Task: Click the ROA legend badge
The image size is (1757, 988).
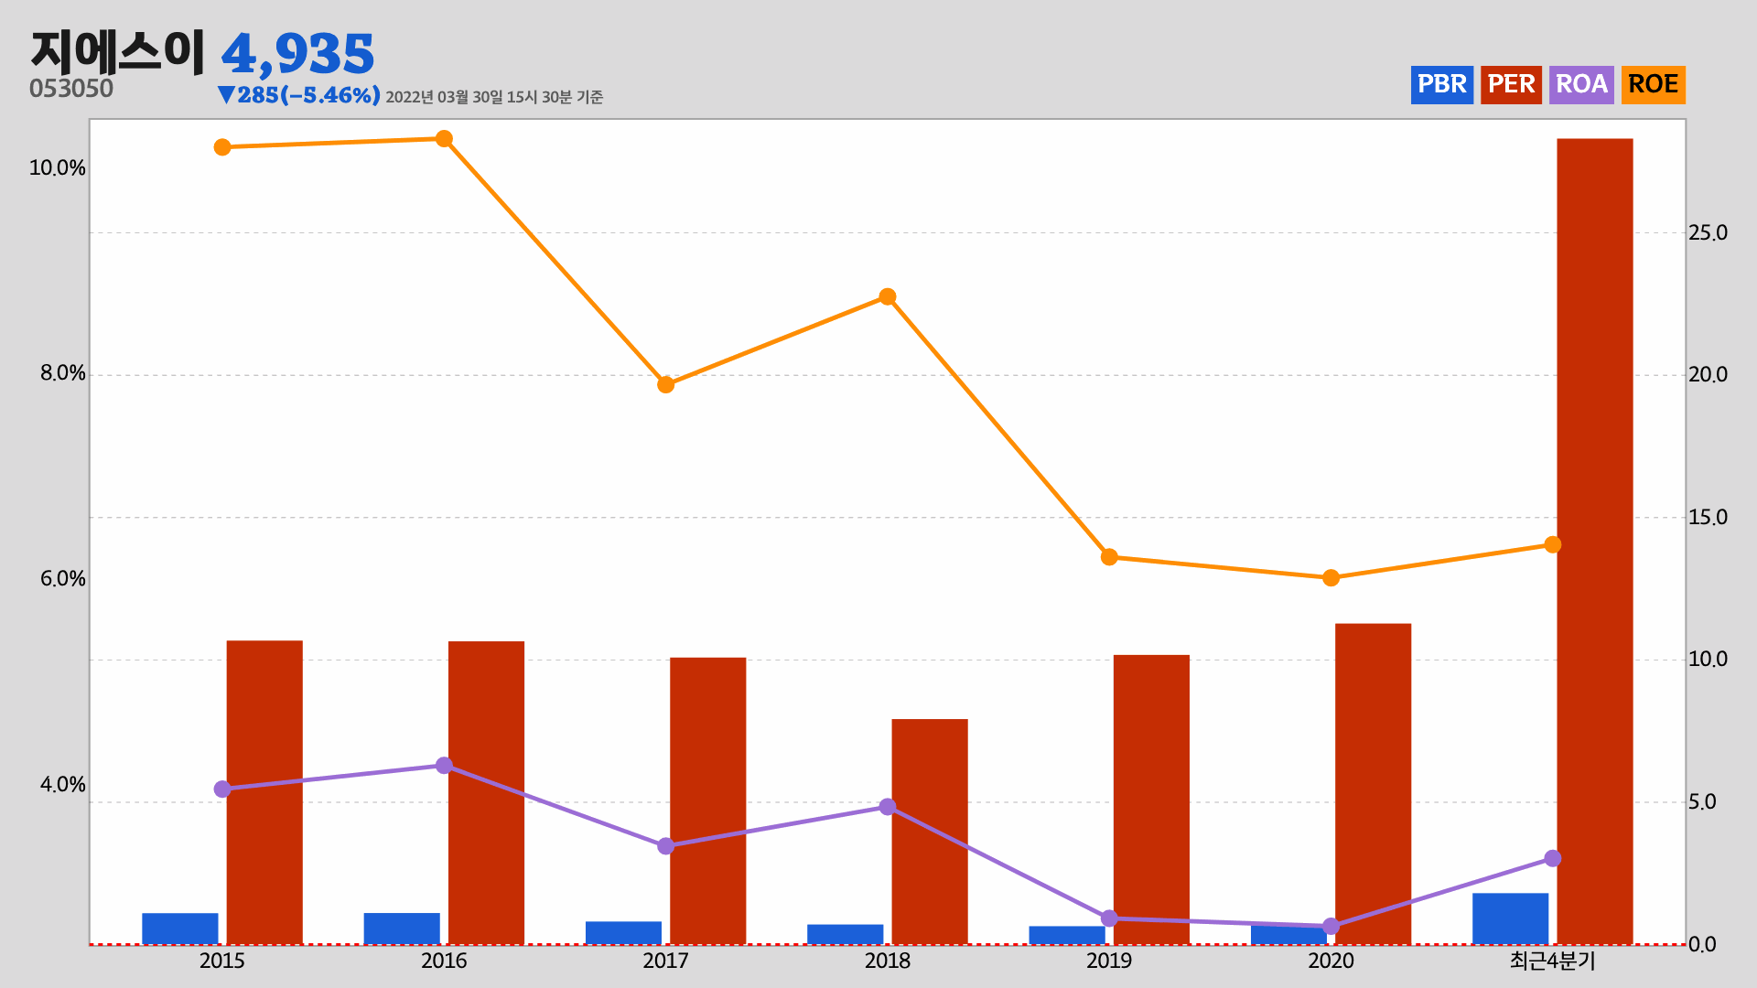Action: tap(1581, 85)
